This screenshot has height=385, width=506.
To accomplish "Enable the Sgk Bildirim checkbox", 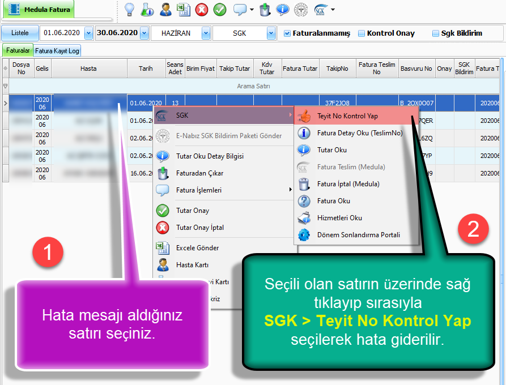I will pyautogui.click(x=436, y=33).
